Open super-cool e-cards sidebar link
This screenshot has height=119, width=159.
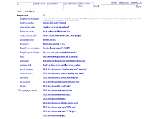28,27
